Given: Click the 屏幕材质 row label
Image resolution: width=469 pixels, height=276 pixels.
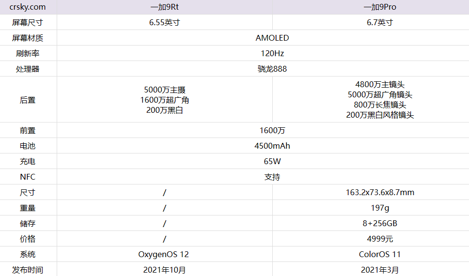Looking at the screenshot, I should pyautogui.click(x=28, y=38).
